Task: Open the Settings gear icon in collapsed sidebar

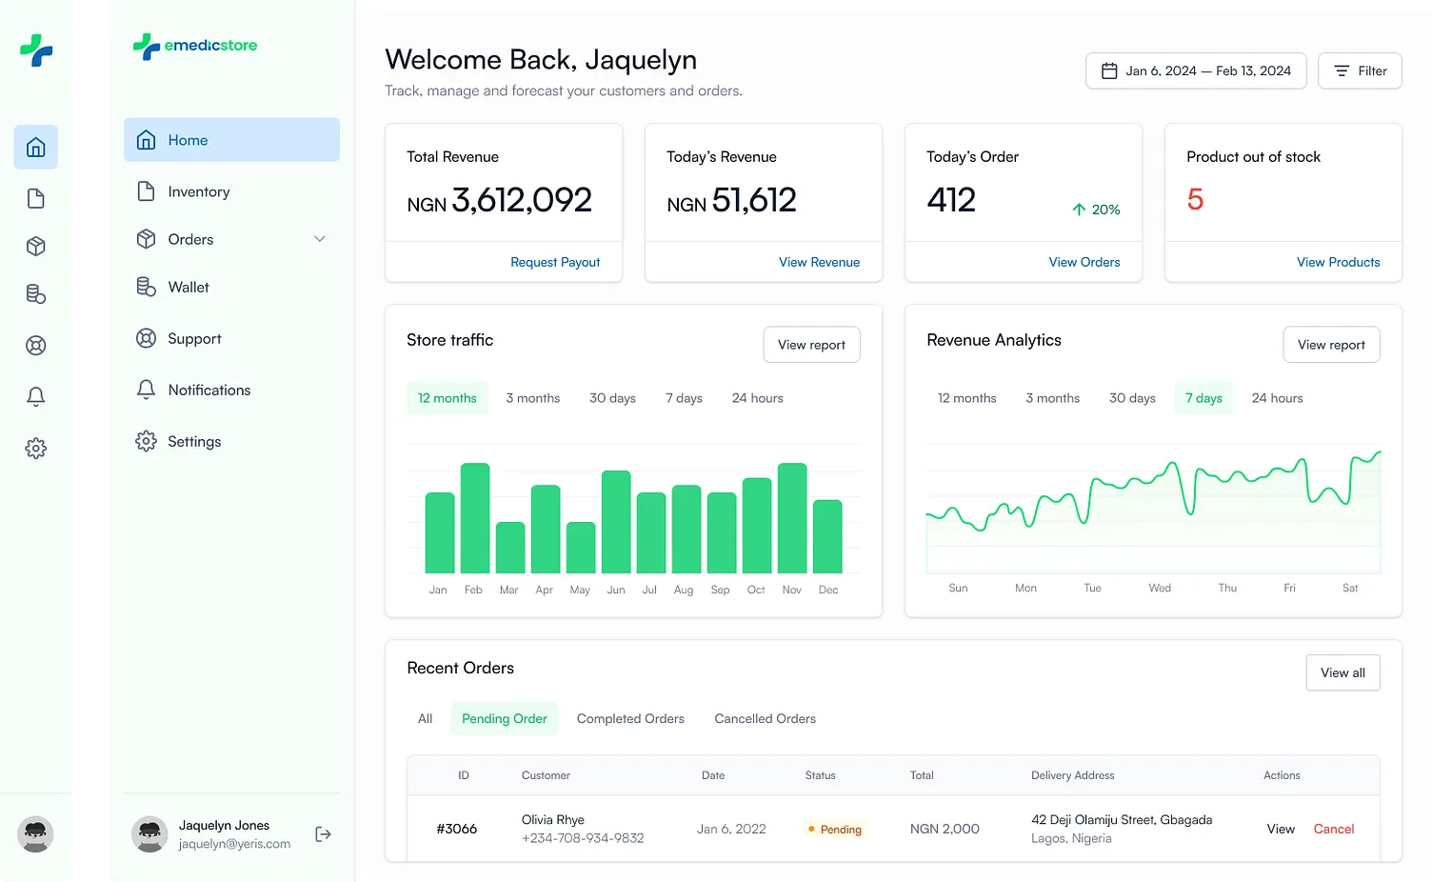Action: pos(35,448)
